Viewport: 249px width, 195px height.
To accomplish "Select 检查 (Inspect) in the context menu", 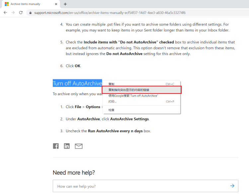I will pos(112,110).
